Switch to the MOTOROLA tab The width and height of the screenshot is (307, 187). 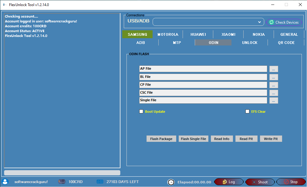pyautogui.click(x=168, y=35)
